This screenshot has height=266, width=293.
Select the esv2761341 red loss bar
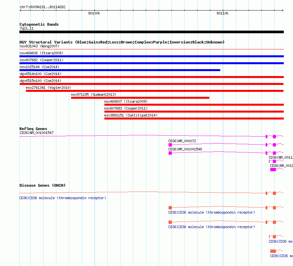tap(155, 91)
